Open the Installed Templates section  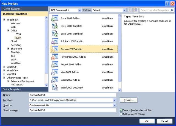[x=24, y=14]
